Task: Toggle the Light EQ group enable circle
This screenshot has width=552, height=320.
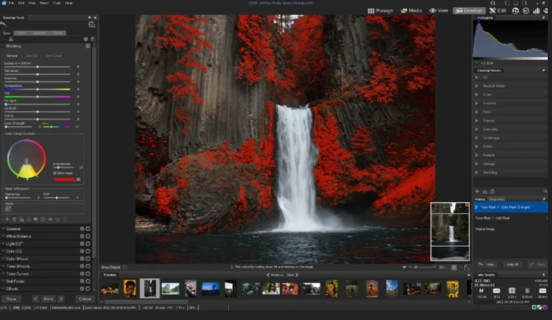Action: [x=88, y=243]
